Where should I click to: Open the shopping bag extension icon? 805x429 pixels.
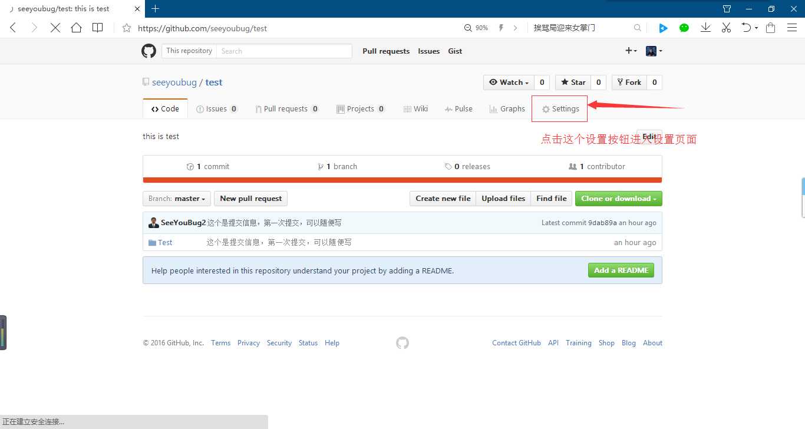click(x=770, y=28)
